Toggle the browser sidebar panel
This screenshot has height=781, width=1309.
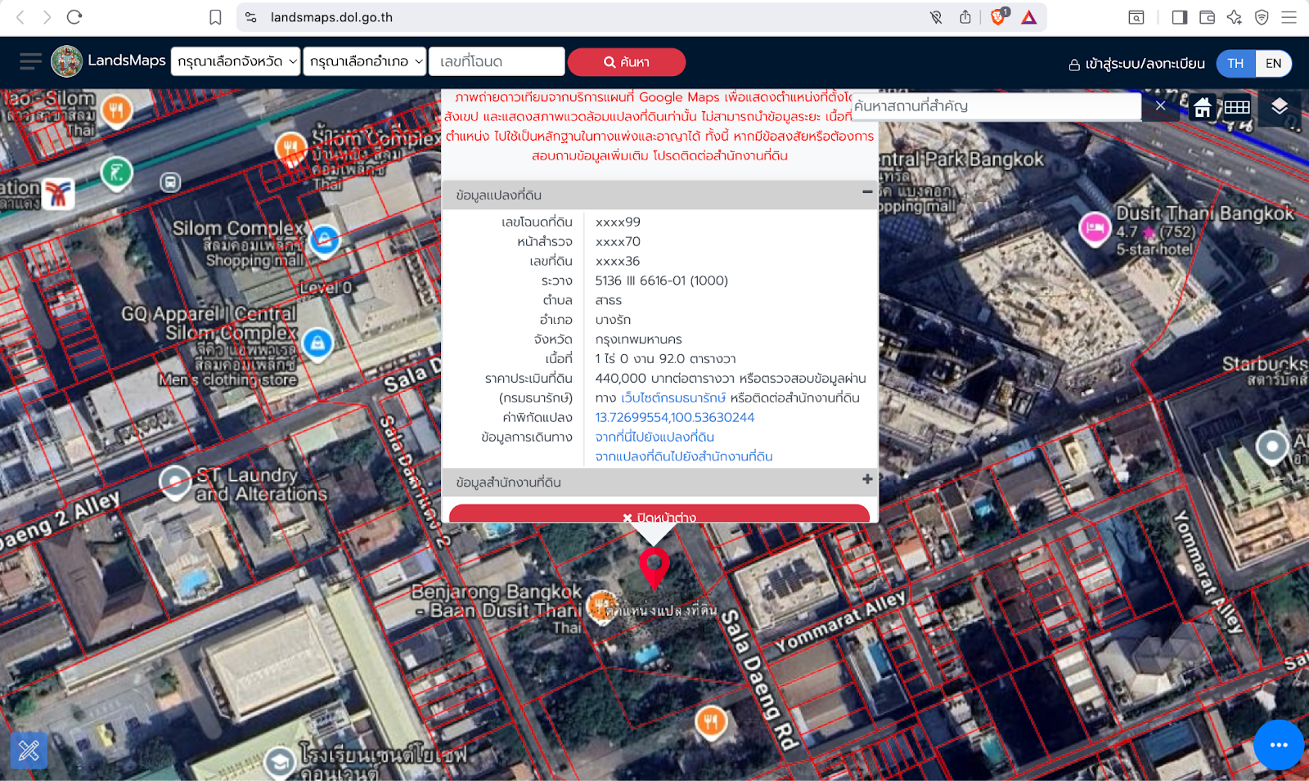click(1179, 17)
